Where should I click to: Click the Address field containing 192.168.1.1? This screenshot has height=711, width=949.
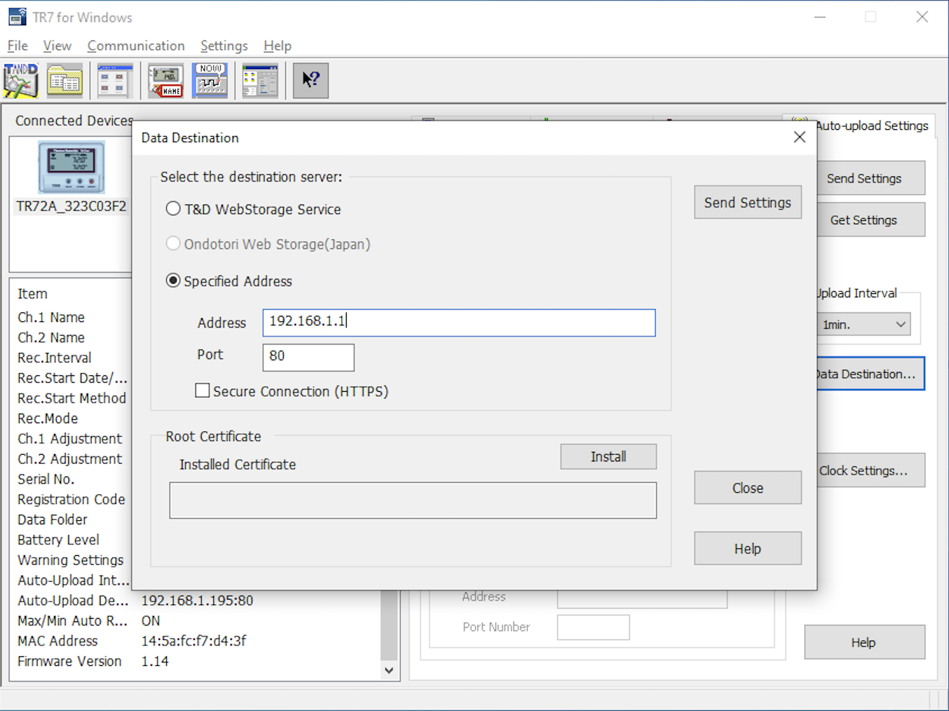tap(459, 323)
